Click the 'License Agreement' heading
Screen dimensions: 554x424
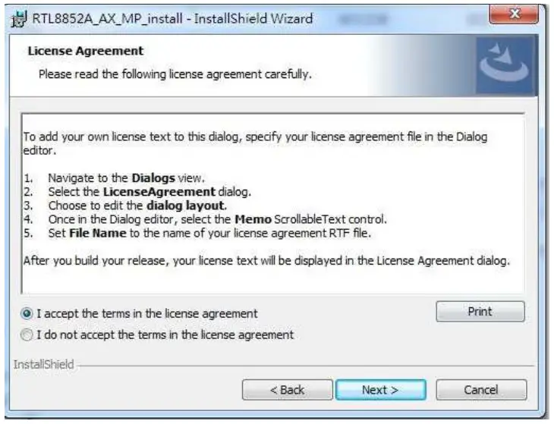coord(85,52)
